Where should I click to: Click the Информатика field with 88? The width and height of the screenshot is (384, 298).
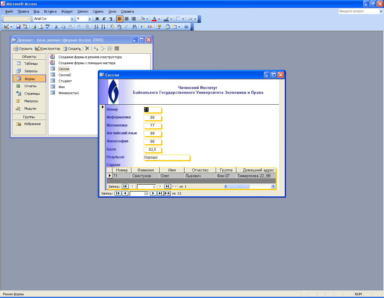click(x=152, y=118)
